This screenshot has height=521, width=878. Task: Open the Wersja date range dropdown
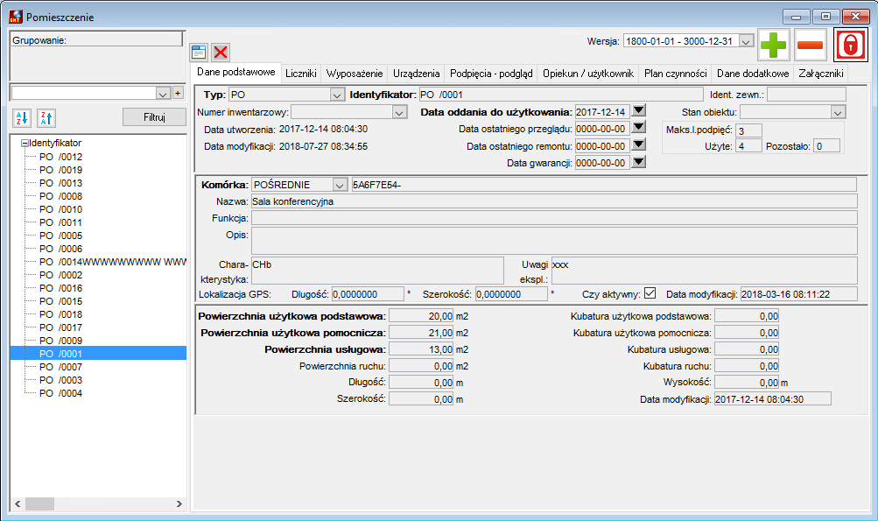(x=746, y=41)
